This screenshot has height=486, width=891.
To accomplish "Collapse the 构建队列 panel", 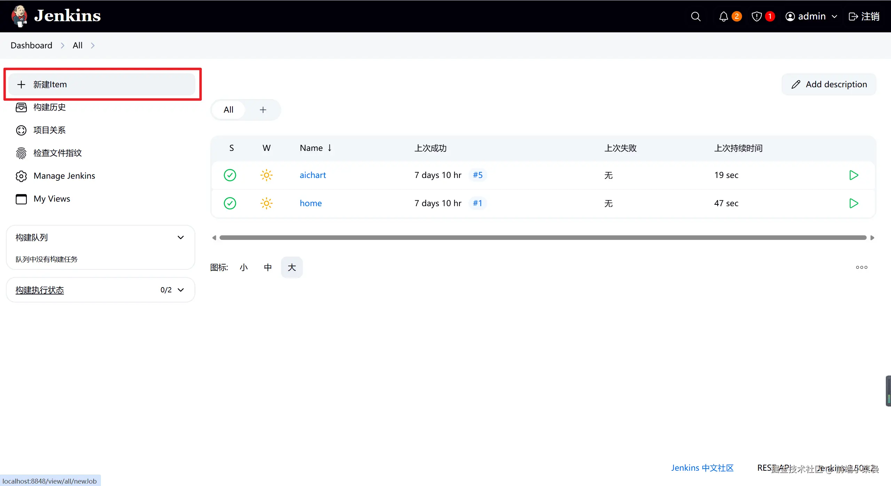I will (x=181, y=237).
